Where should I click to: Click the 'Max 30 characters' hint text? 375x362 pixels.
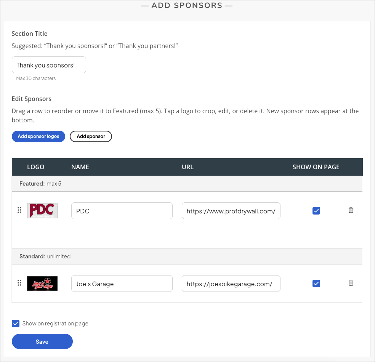[36, 78]
